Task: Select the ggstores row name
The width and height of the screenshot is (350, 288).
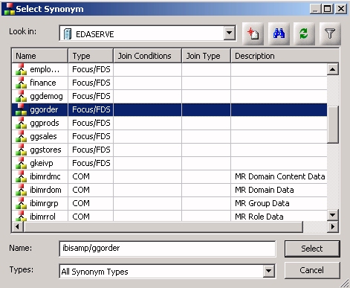Action: 45,150
